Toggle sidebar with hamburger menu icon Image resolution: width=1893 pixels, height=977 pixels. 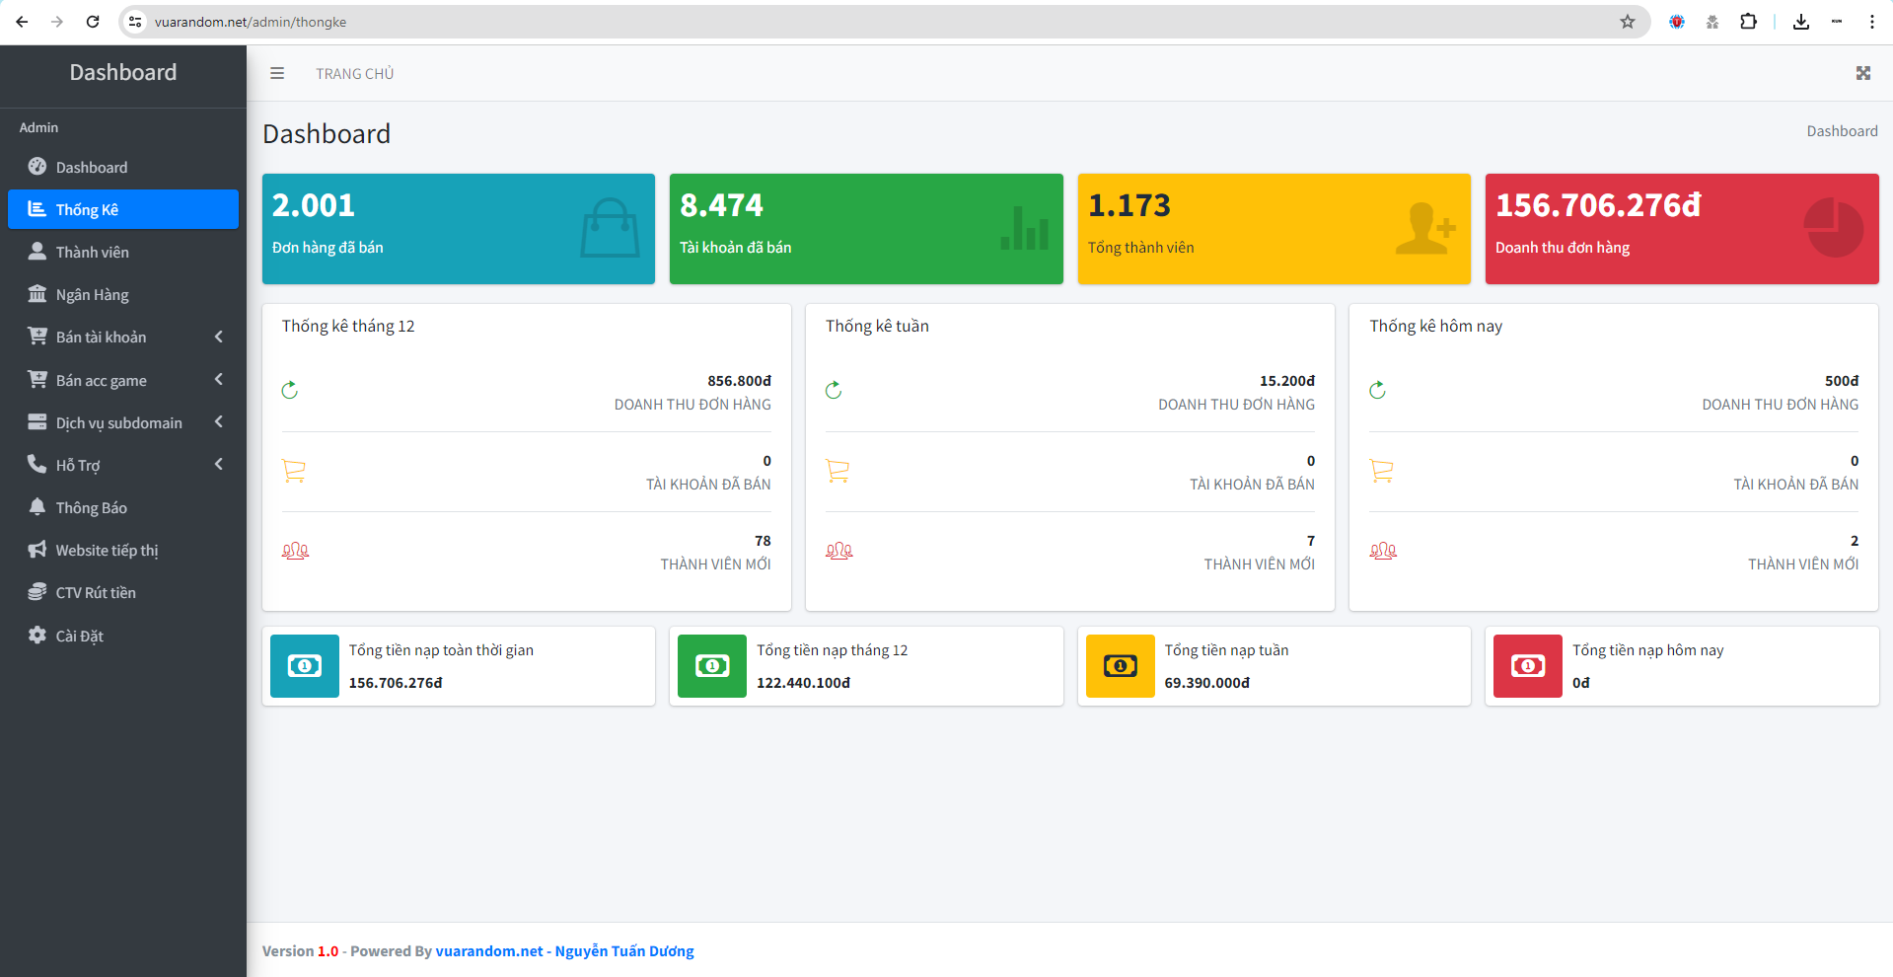277,73
